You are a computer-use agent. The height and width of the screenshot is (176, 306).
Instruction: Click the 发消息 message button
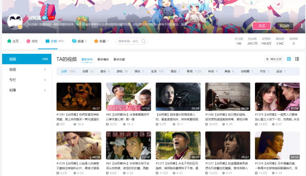click(x=284, y=26)
